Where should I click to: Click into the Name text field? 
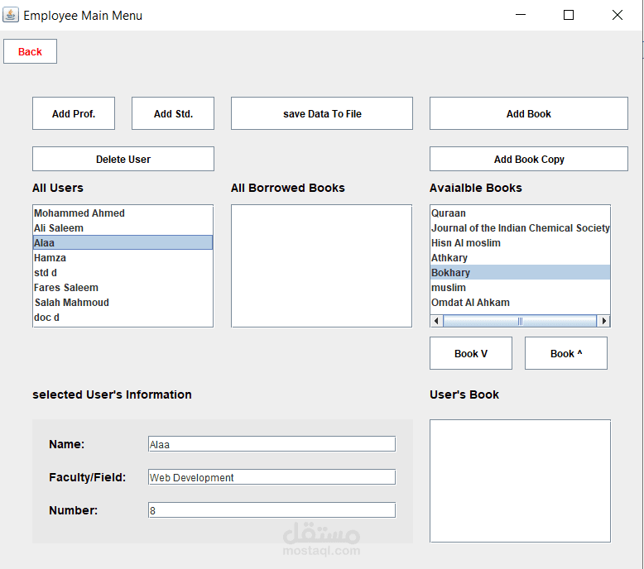[x=272, y=444]
